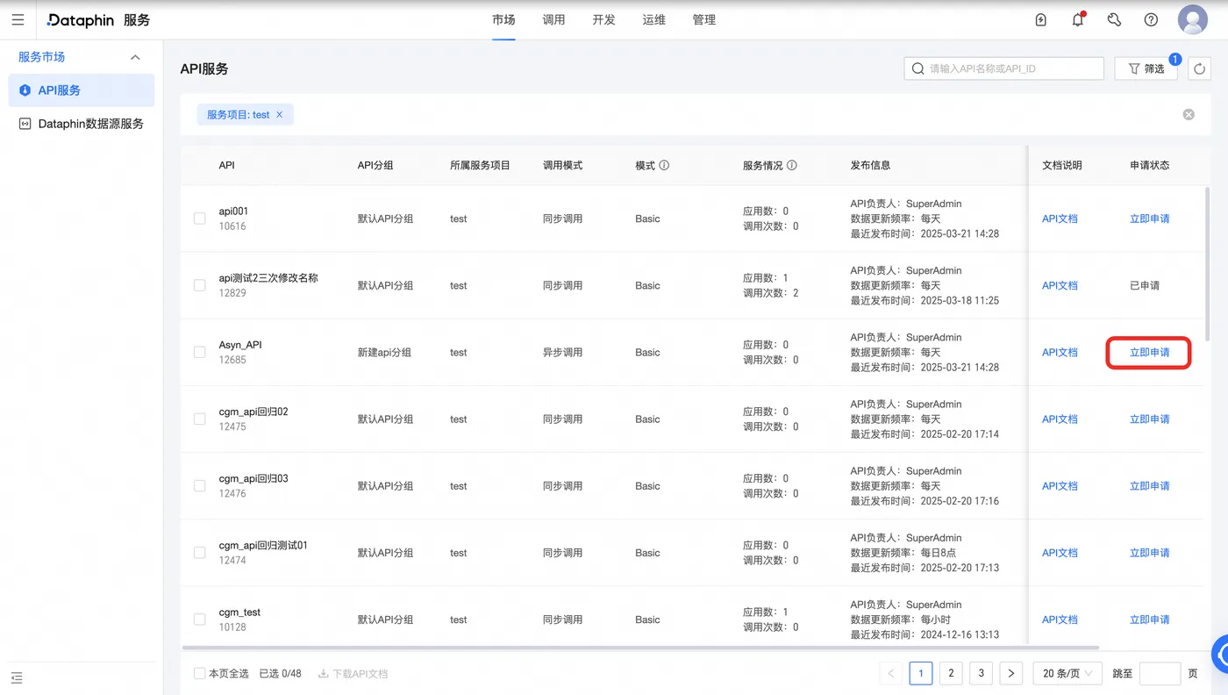Click the 新建api分组 group cell

[x=384, y=353]
